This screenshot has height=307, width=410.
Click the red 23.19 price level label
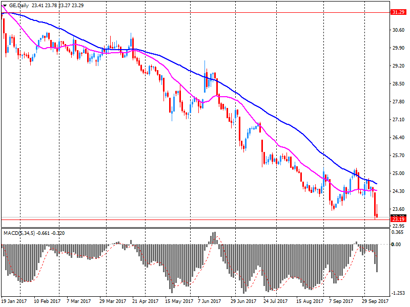tap(399, 220)
